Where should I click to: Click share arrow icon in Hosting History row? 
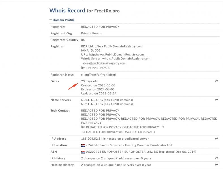(216, 164)
